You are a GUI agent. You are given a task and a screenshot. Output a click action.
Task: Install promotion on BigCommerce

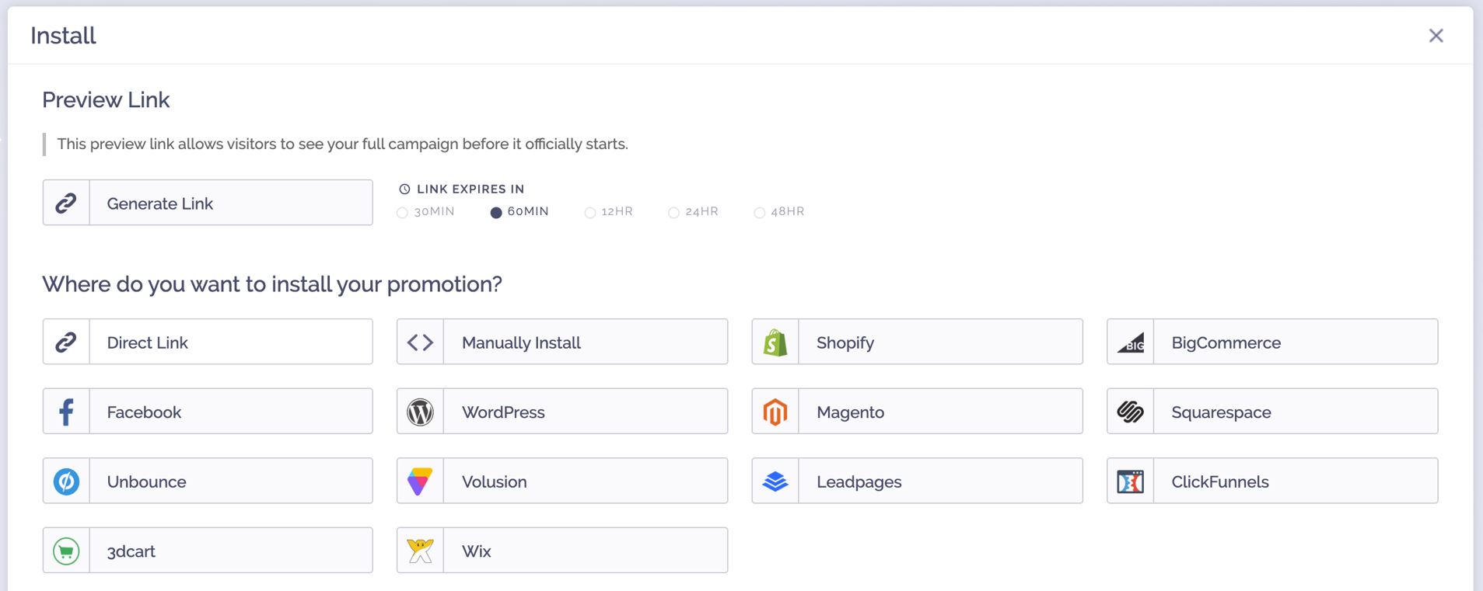[1272, 342]
